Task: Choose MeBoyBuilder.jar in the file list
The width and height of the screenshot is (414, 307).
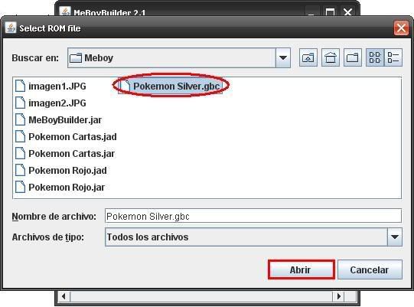Action: pos(58,120)
